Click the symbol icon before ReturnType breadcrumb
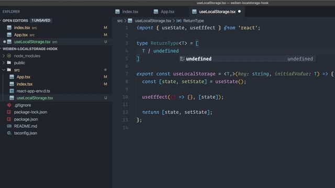Screen dimensions: 335x188 [x=179, y=21]
